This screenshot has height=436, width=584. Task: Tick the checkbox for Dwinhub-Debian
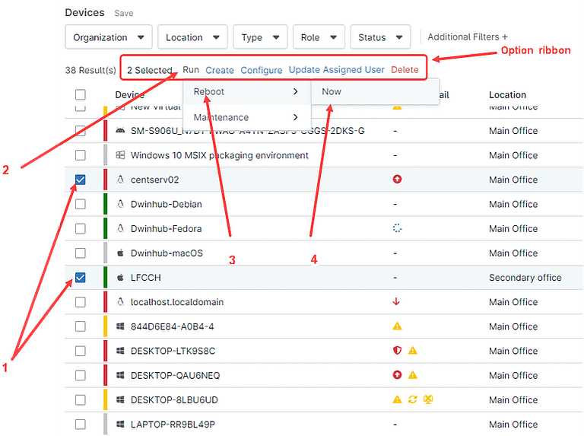point(80,205)
